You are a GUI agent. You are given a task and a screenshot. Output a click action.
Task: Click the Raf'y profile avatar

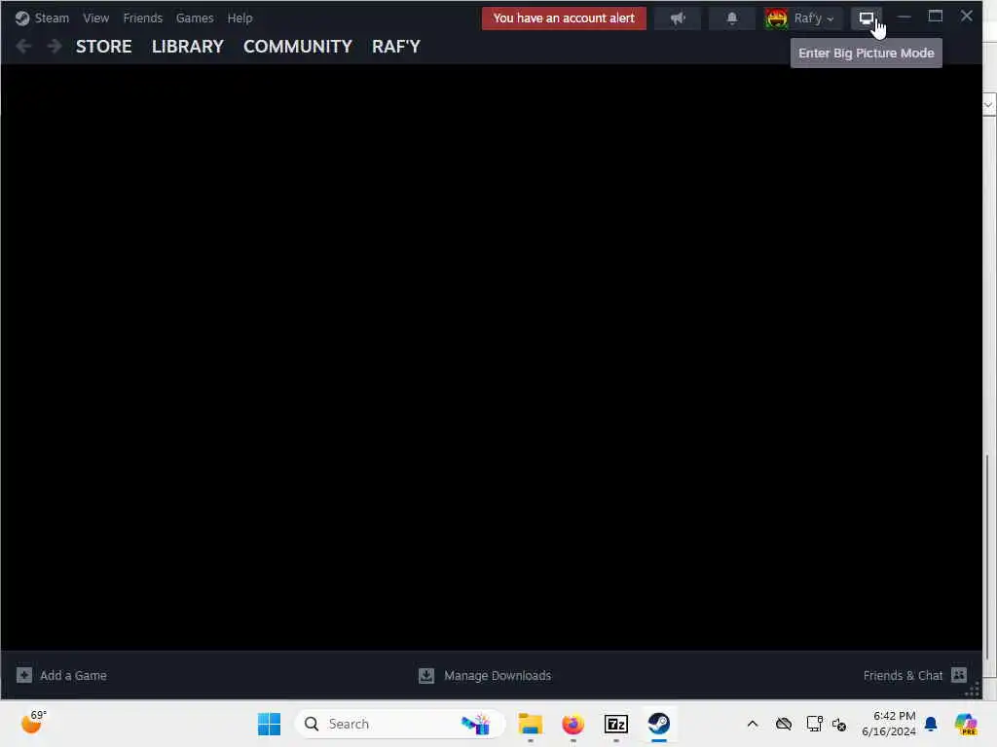click(776, 18)
